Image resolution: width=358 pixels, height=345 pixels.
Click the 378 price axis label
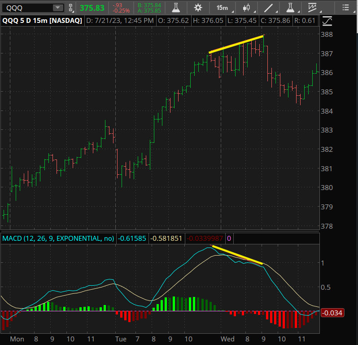pyautogui.click(x=327, y=226)
